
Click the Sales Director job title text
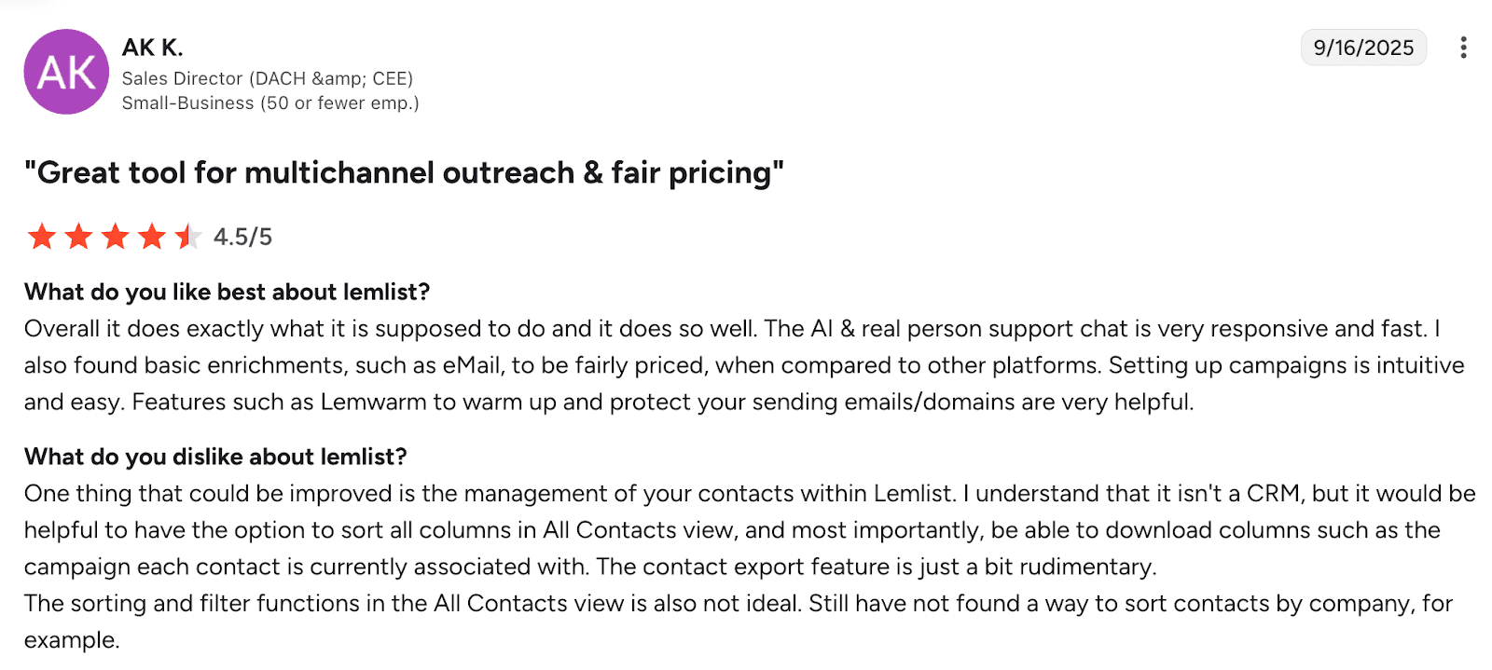tap(268, 78)
